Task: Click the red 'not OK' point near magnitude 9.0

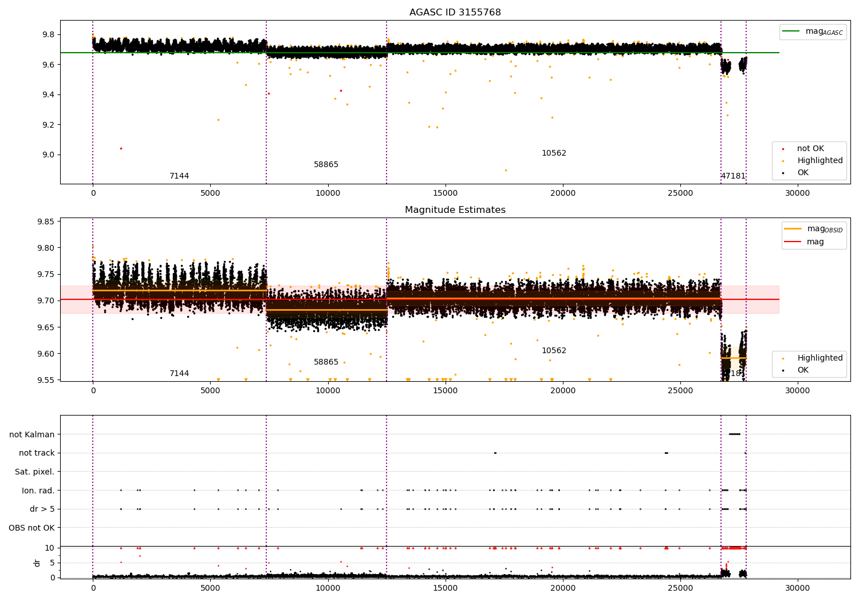Action: click(121, 148)
